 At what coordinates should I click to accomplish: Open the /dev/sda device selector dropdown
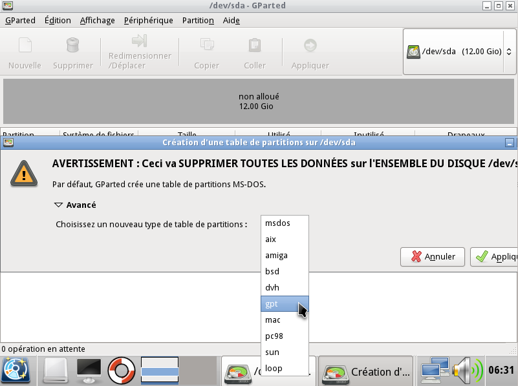click(459, 52)
